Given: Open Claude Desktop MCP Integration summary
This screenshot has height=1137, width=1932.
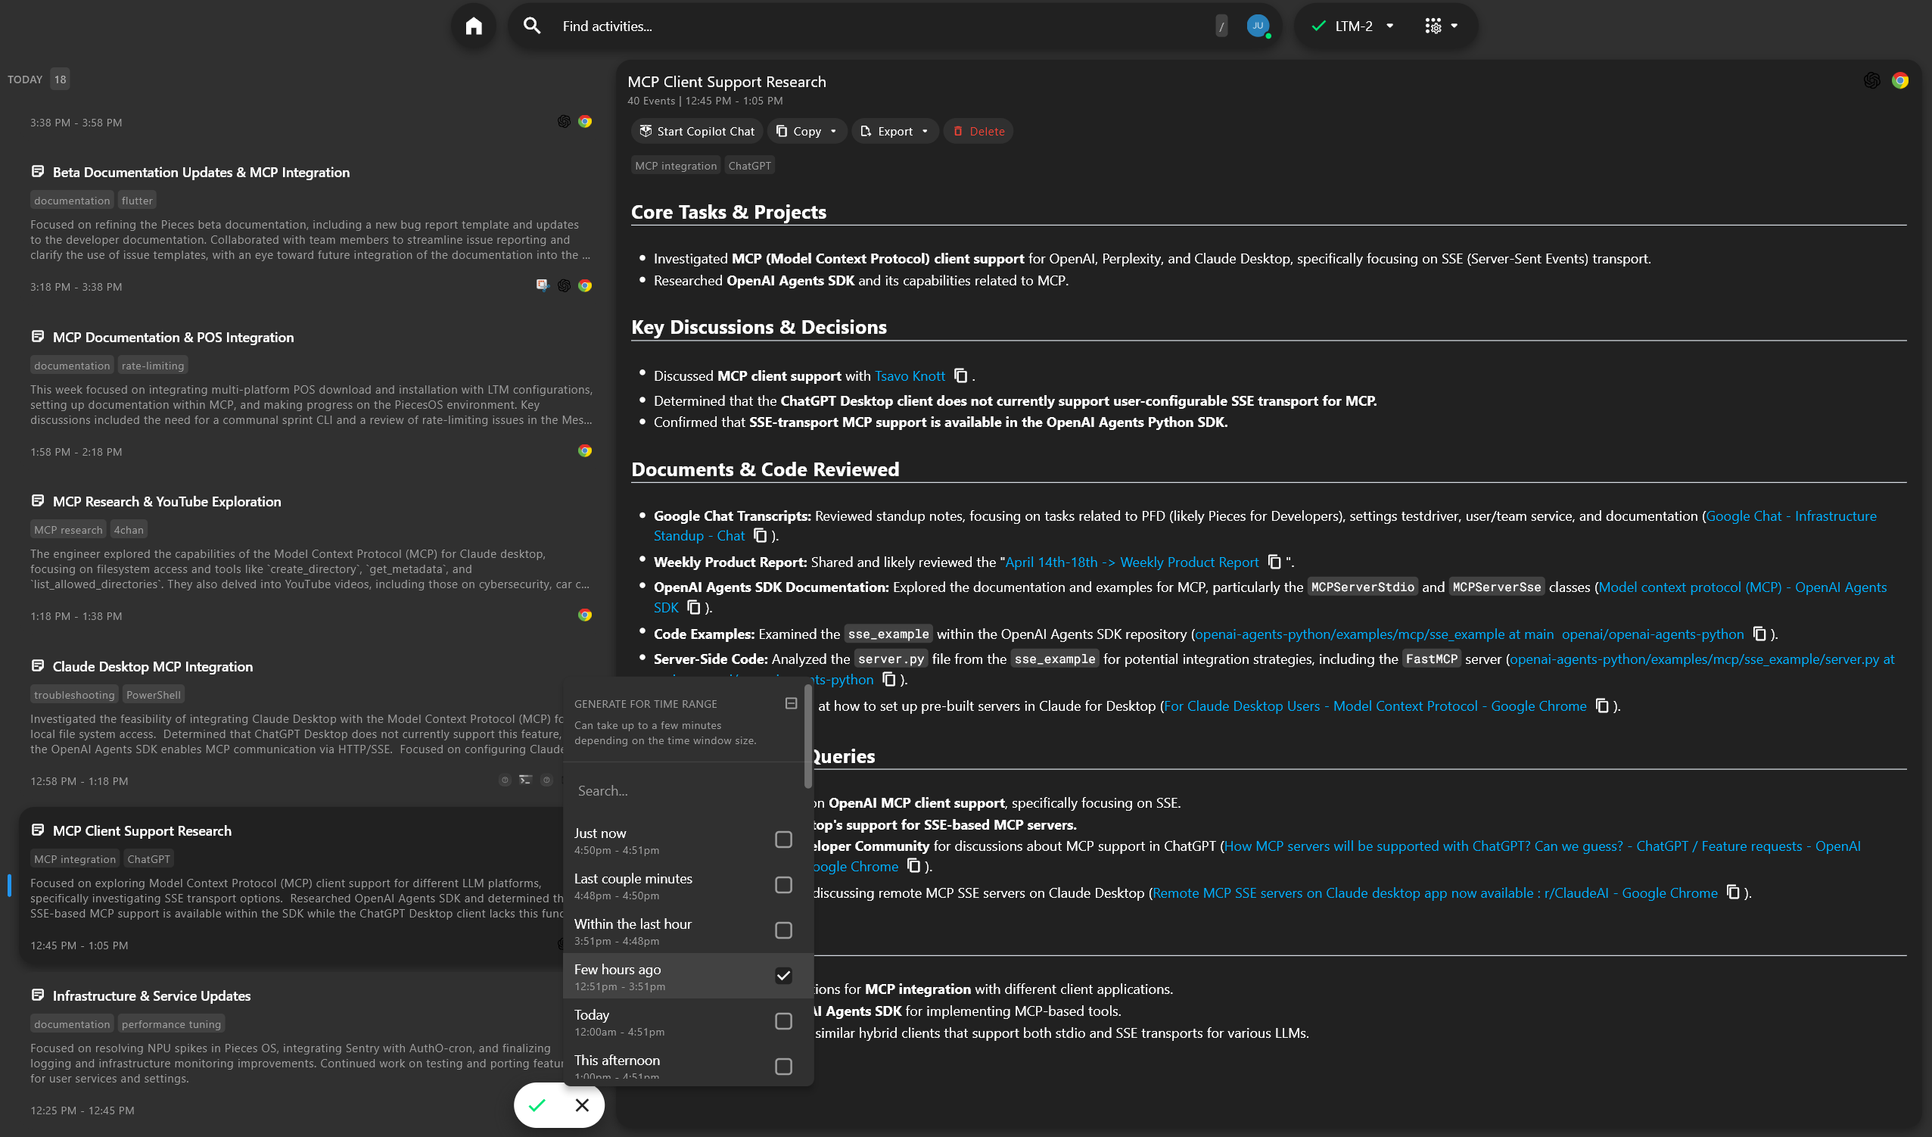Looking at the screenshot, I should 153,666.
